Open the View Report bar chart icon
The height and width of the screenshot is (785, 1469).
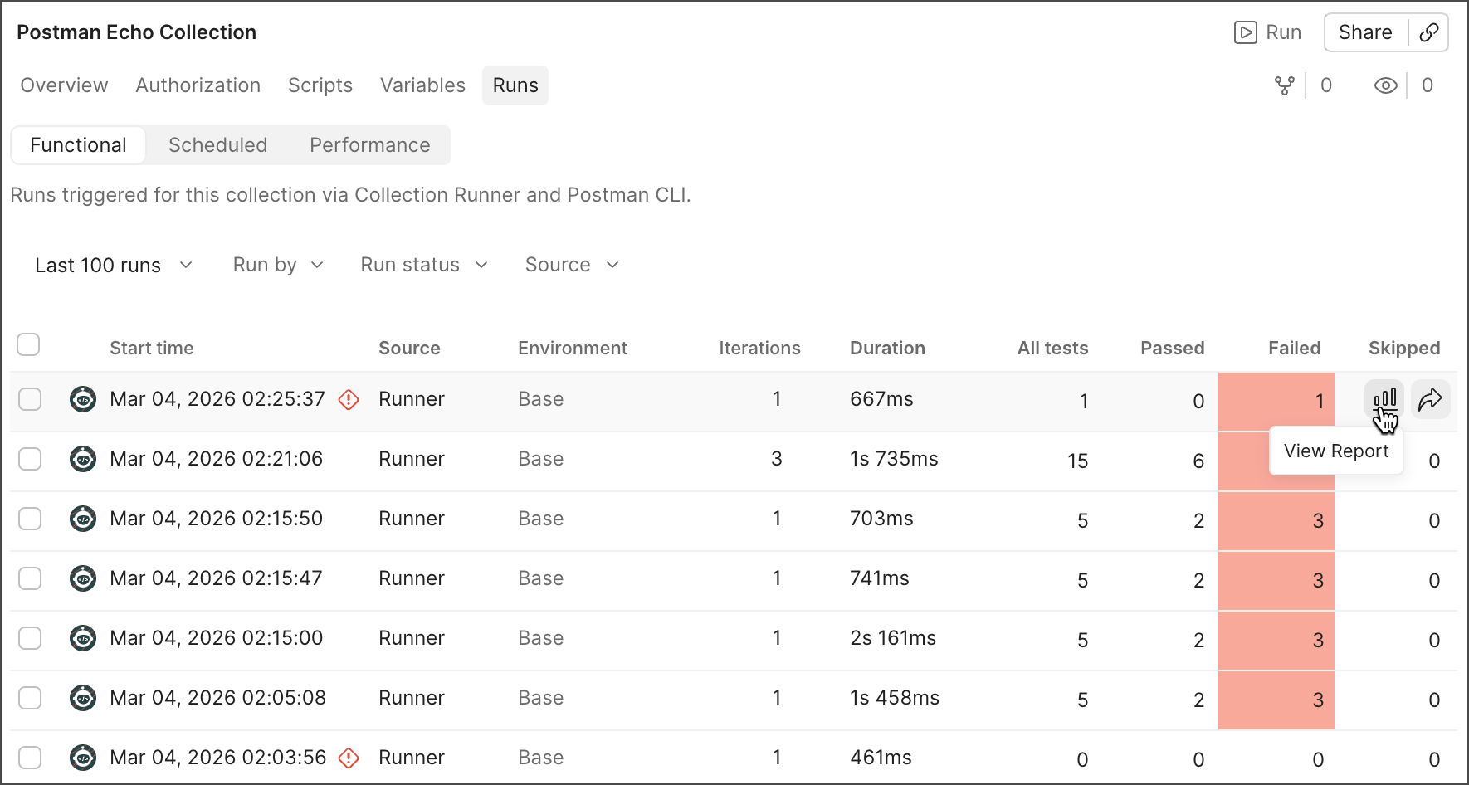click(x=1384, y=399)
